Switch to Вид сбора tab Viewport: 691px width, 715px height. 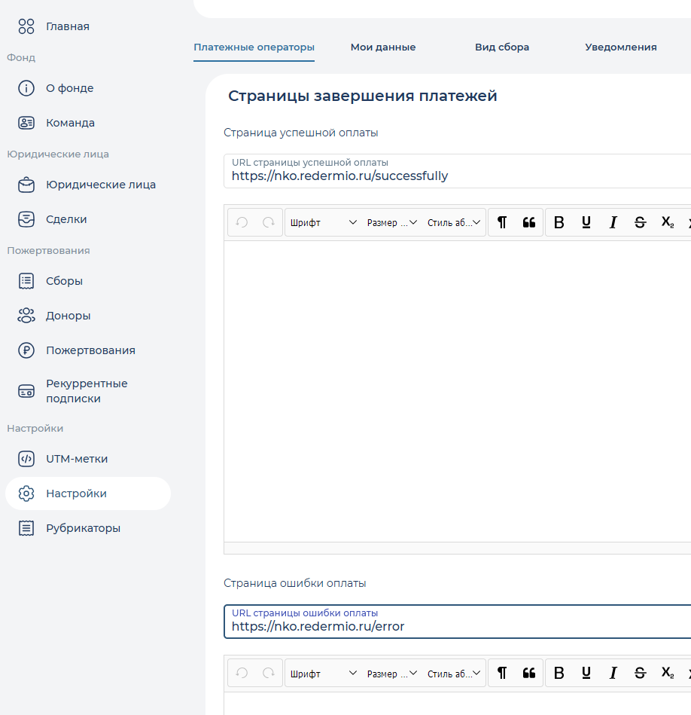(x=502, y=47)
